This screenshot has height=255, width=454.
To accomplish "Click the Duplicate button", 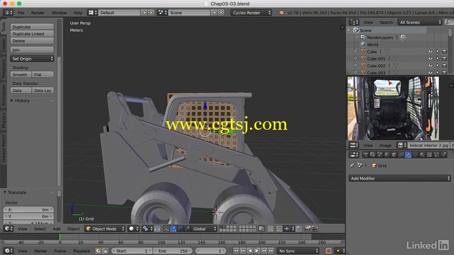I will point(32,27).
